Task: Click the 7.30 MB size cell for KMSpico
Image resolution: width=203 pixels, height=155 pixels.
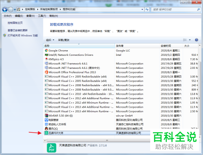Action: point(194,59)
